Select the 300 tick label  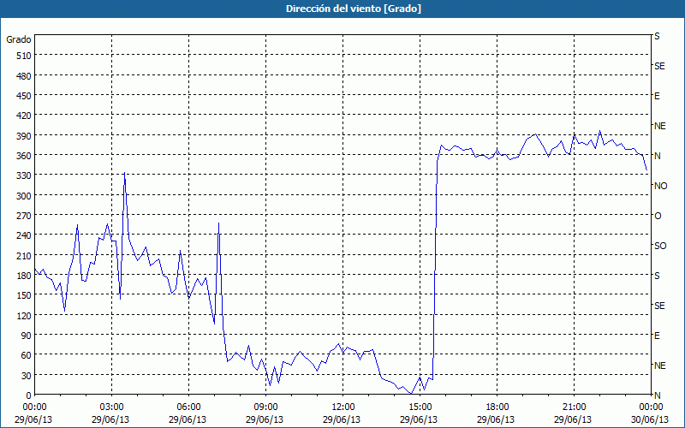(x=25, y=196)
